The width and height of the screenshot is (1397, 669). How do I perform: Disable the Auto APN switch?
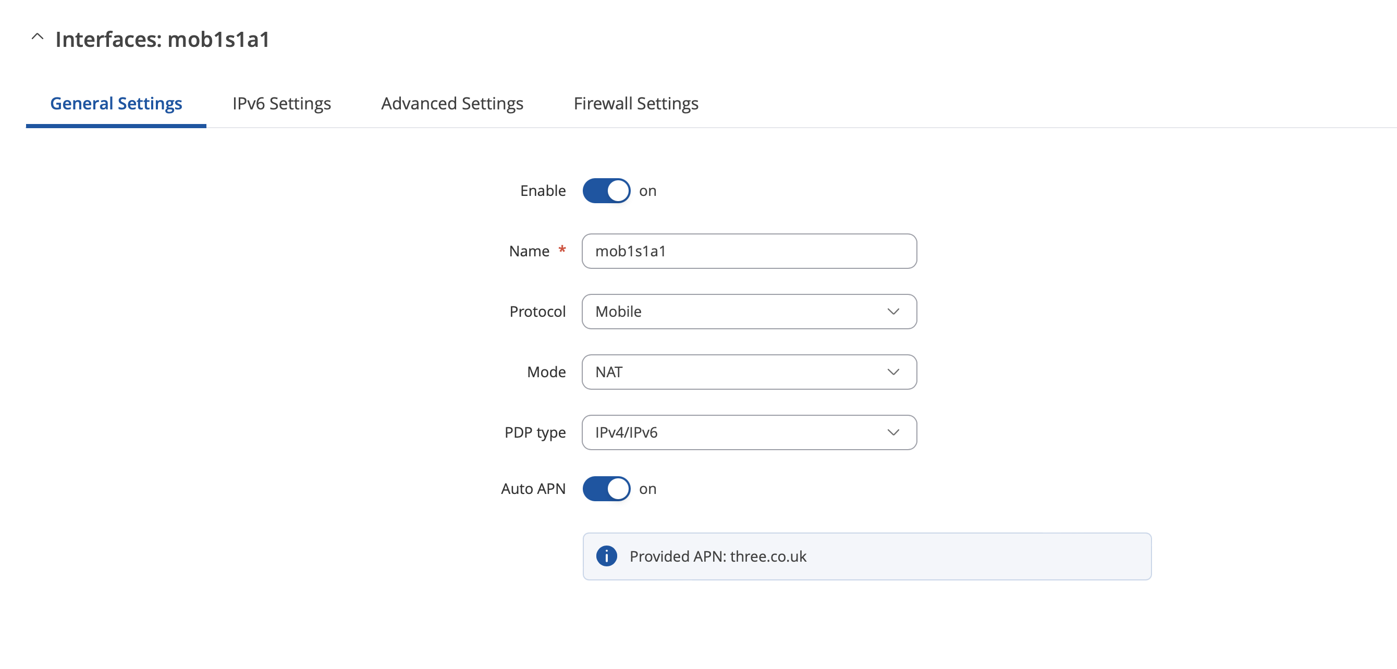[606, 489]
